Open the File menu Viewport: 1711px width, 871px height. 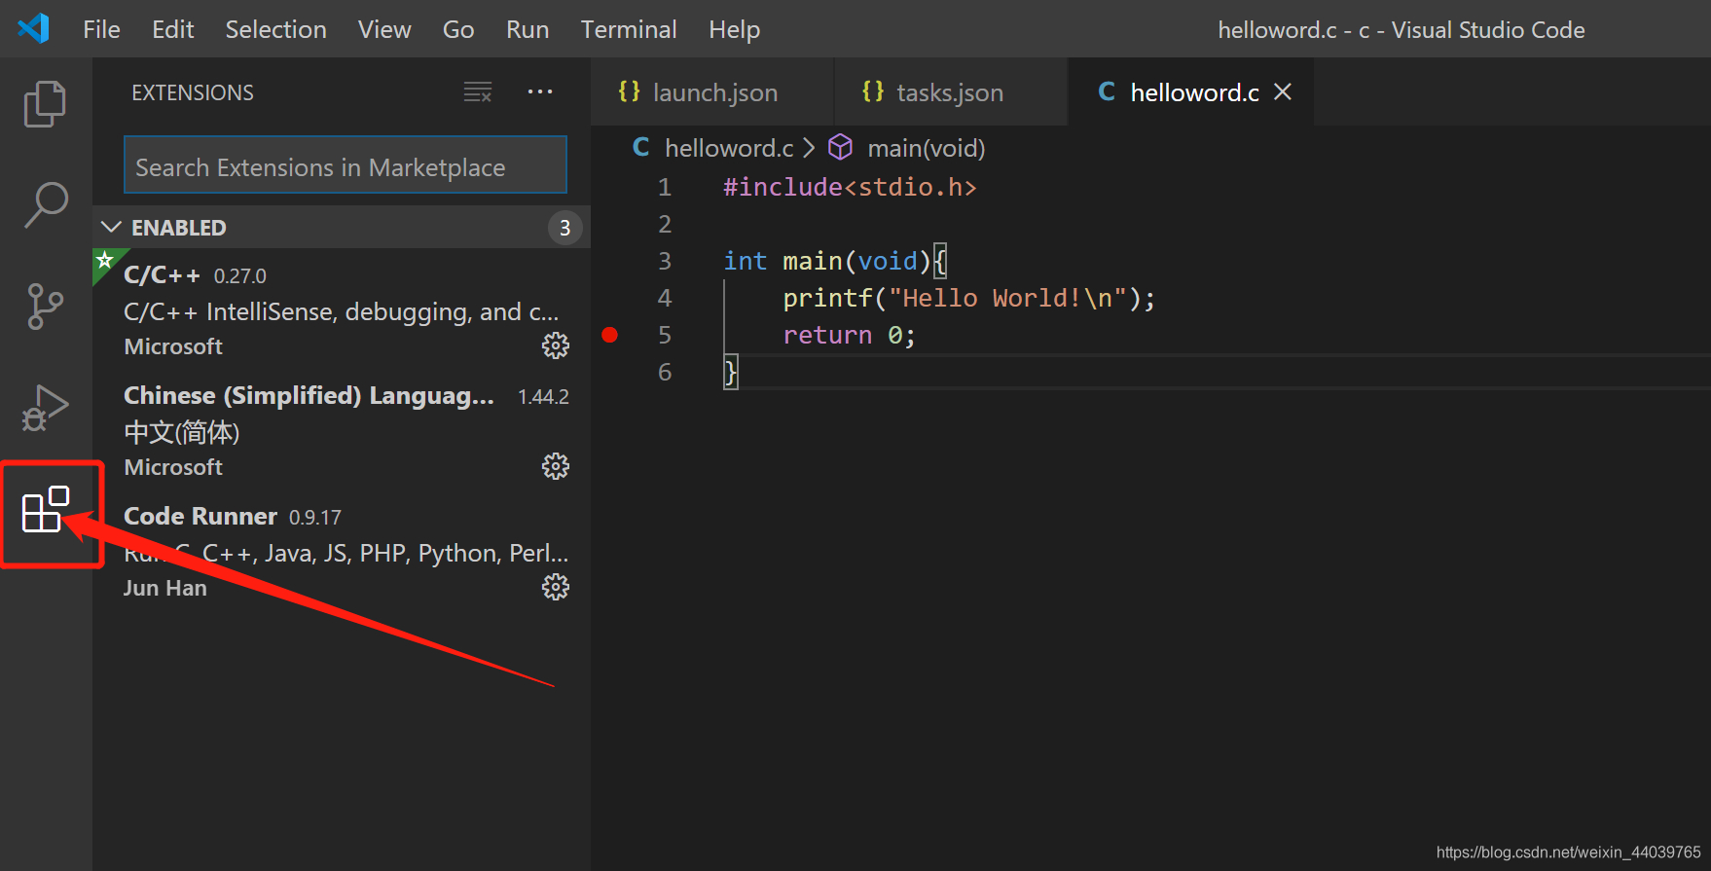tap(101, 29)
